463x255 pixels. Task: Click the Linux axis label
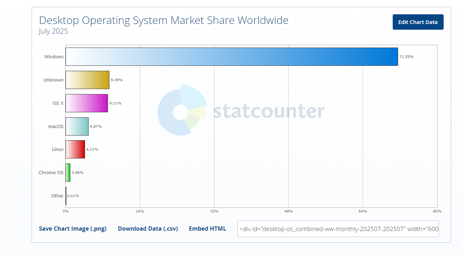58,149
